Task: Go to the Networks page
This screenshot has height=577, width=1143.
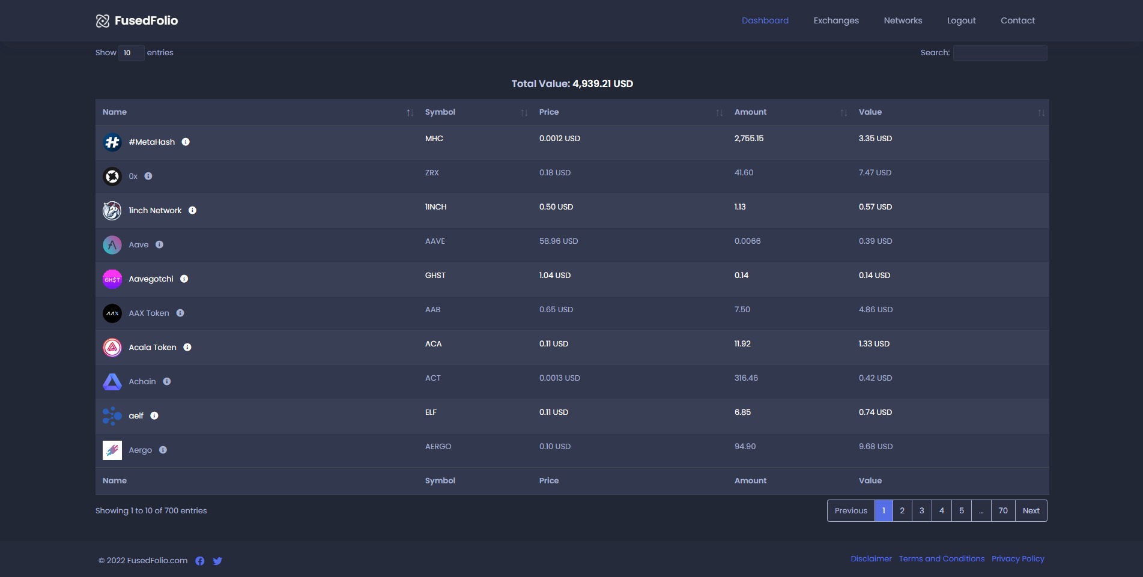Action: pos(903,20)
